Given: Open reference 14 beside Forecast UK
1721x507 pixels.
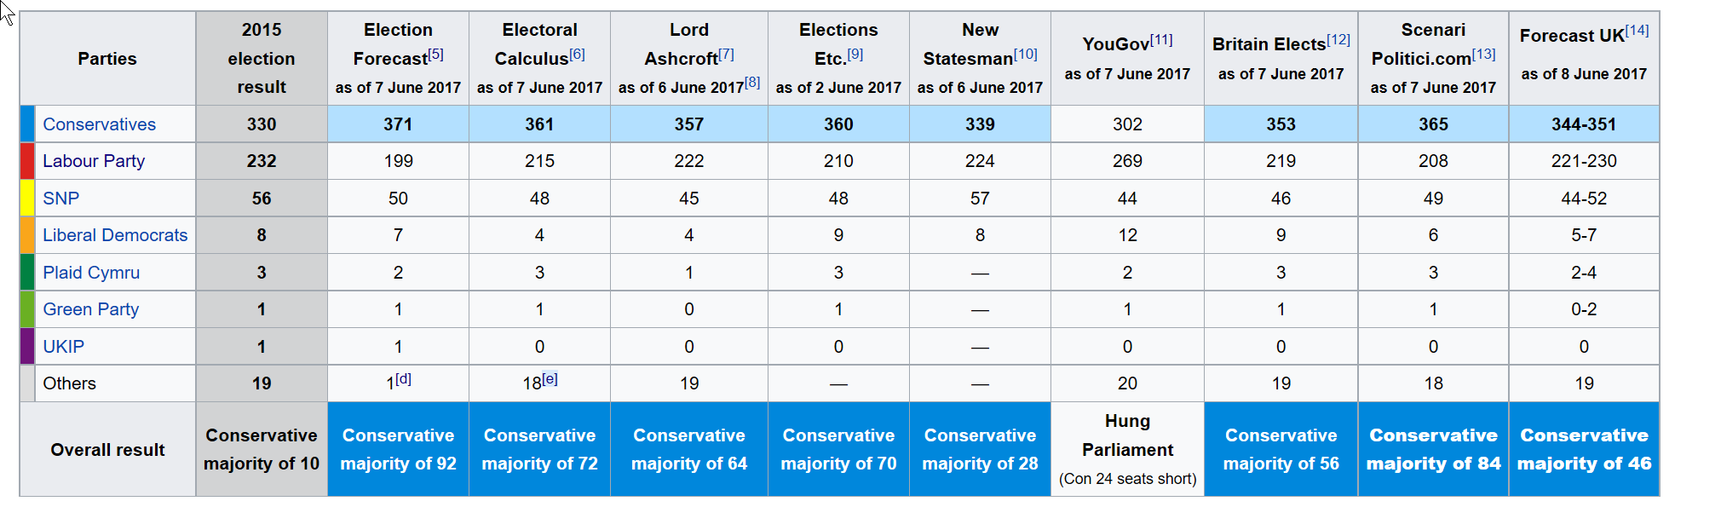Looking at the screenshot, I should (x=1637, y=32).
